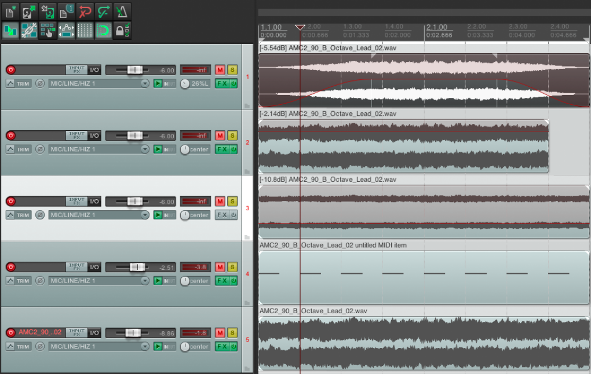Create a new project from the toolbar

(x=10, y=12)
